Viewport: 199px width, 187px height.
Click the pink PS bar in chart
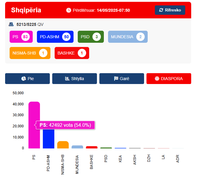coord(34,111)
